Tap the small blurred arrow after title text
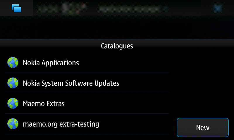The image size is (234, 140). tap(166, 9)
